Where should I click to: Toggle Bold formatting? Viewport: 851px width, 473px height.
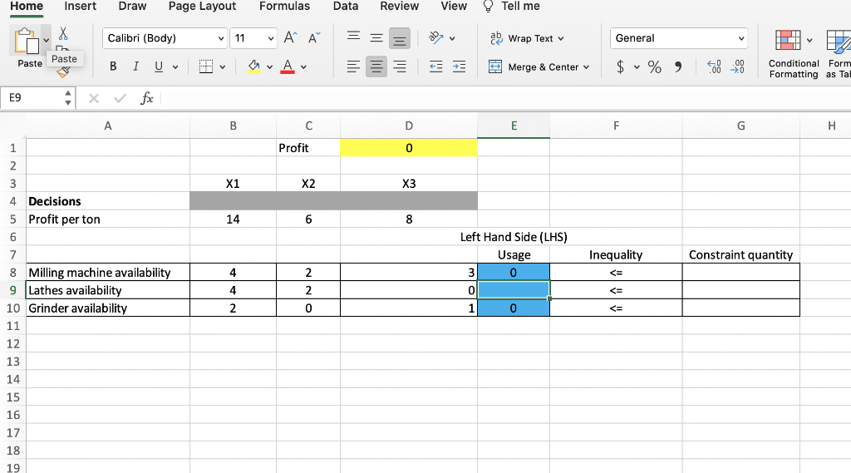pos(113,67)
